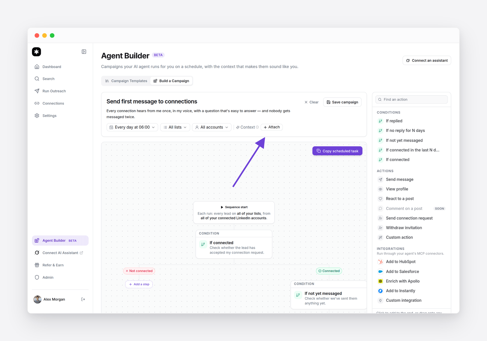Click the Context info icon
Image resolution: width=487 pixels, height=341 pixels.
click(x=258, y=127)
